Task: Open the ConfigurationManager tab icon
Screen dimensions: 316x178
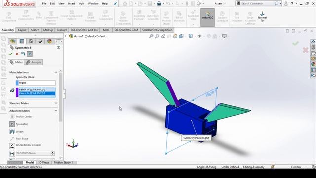Action: tap(31, 41)
